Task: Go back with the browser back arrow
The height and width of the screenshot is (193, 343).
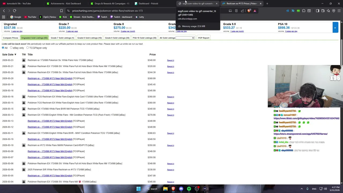Action: point(4,11)
